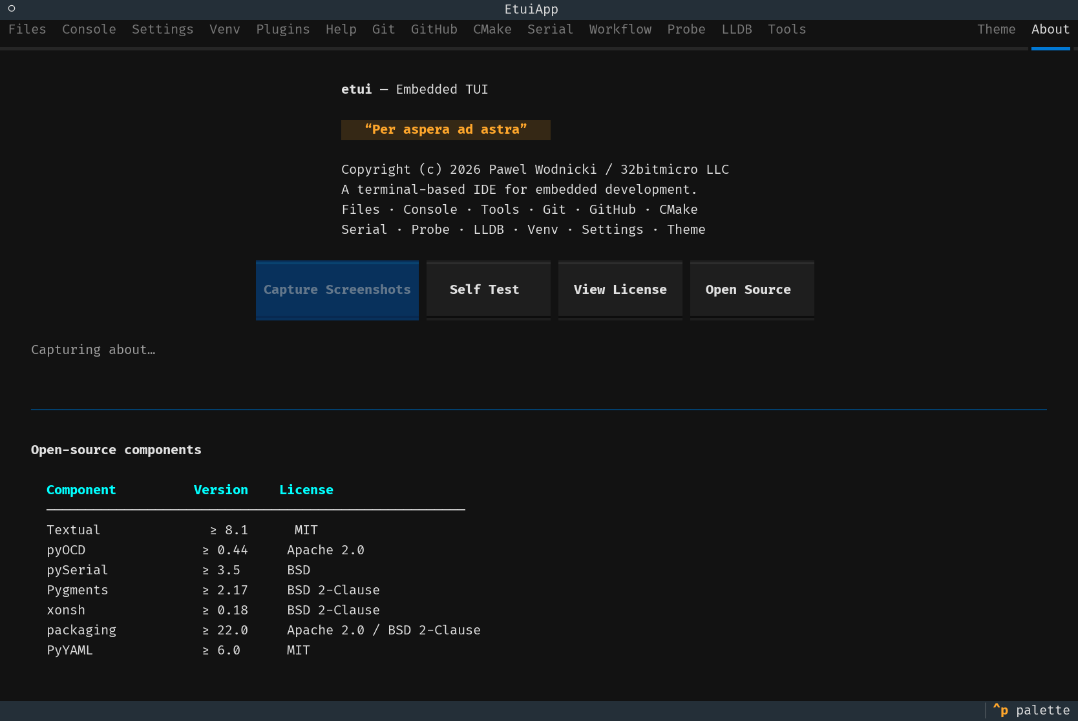The image size is (1078, 721).
Task: Click the 'etui — Embedded TUI' heading
Action: (x=415, y=90)
